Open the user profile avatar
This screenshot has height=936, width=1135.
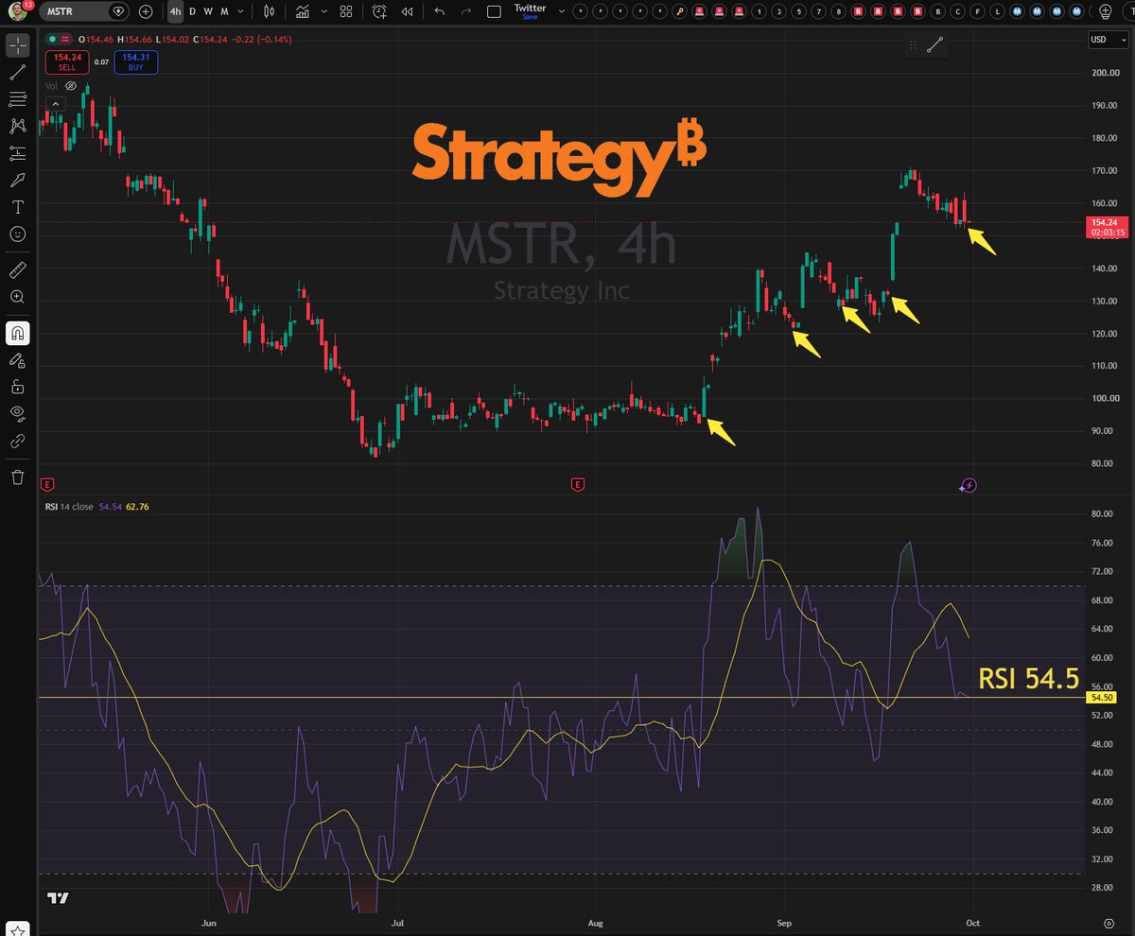(x=17, y=11)
